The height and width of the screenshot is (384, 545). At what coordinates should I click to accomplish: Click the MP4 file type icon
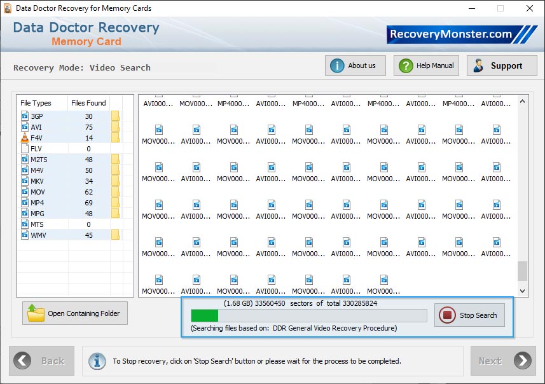[24, 202]
